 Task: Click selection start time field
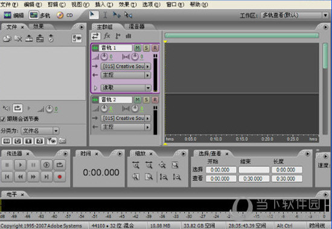point(221,170)
